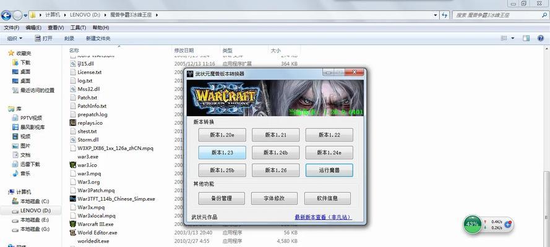Select the License.txt file icon
Viewport: 550px width, 247px height.
pos(72,72)
